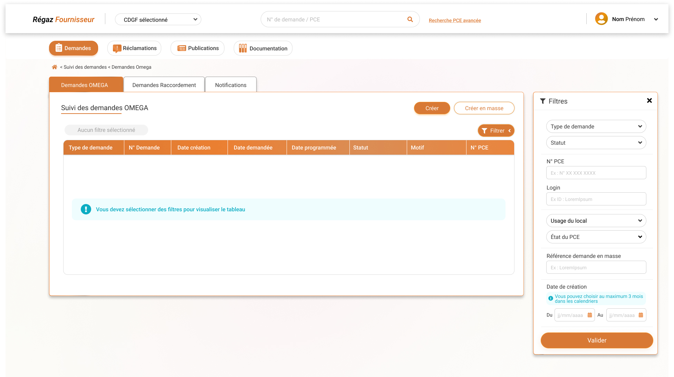Click the Recherche PCE avancée link

[x=455, y=20]
